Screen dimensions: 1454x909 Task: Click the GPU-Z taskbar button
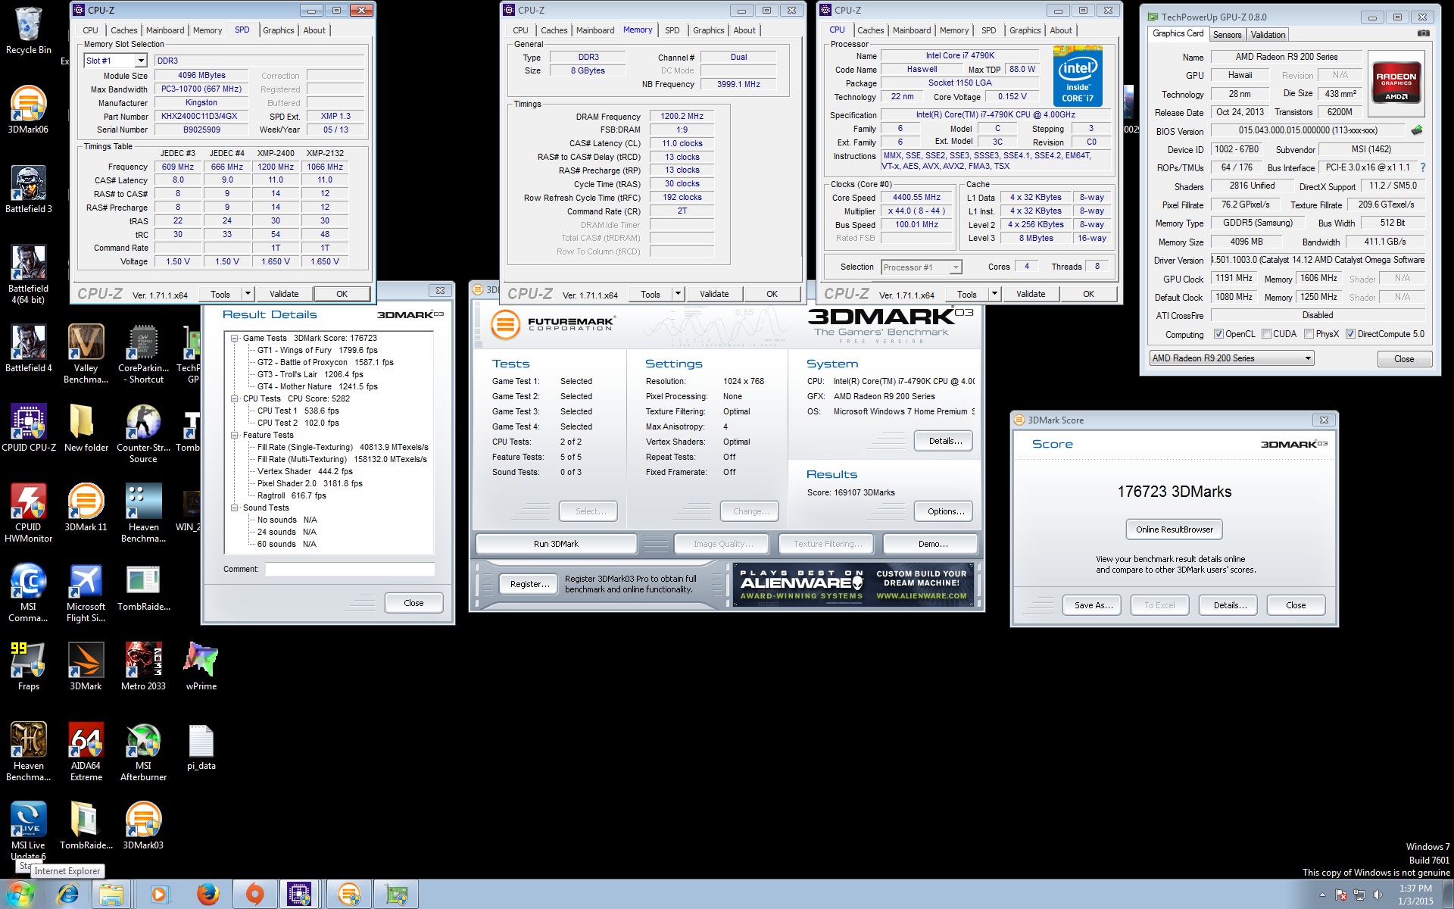[x=395, y=895]
